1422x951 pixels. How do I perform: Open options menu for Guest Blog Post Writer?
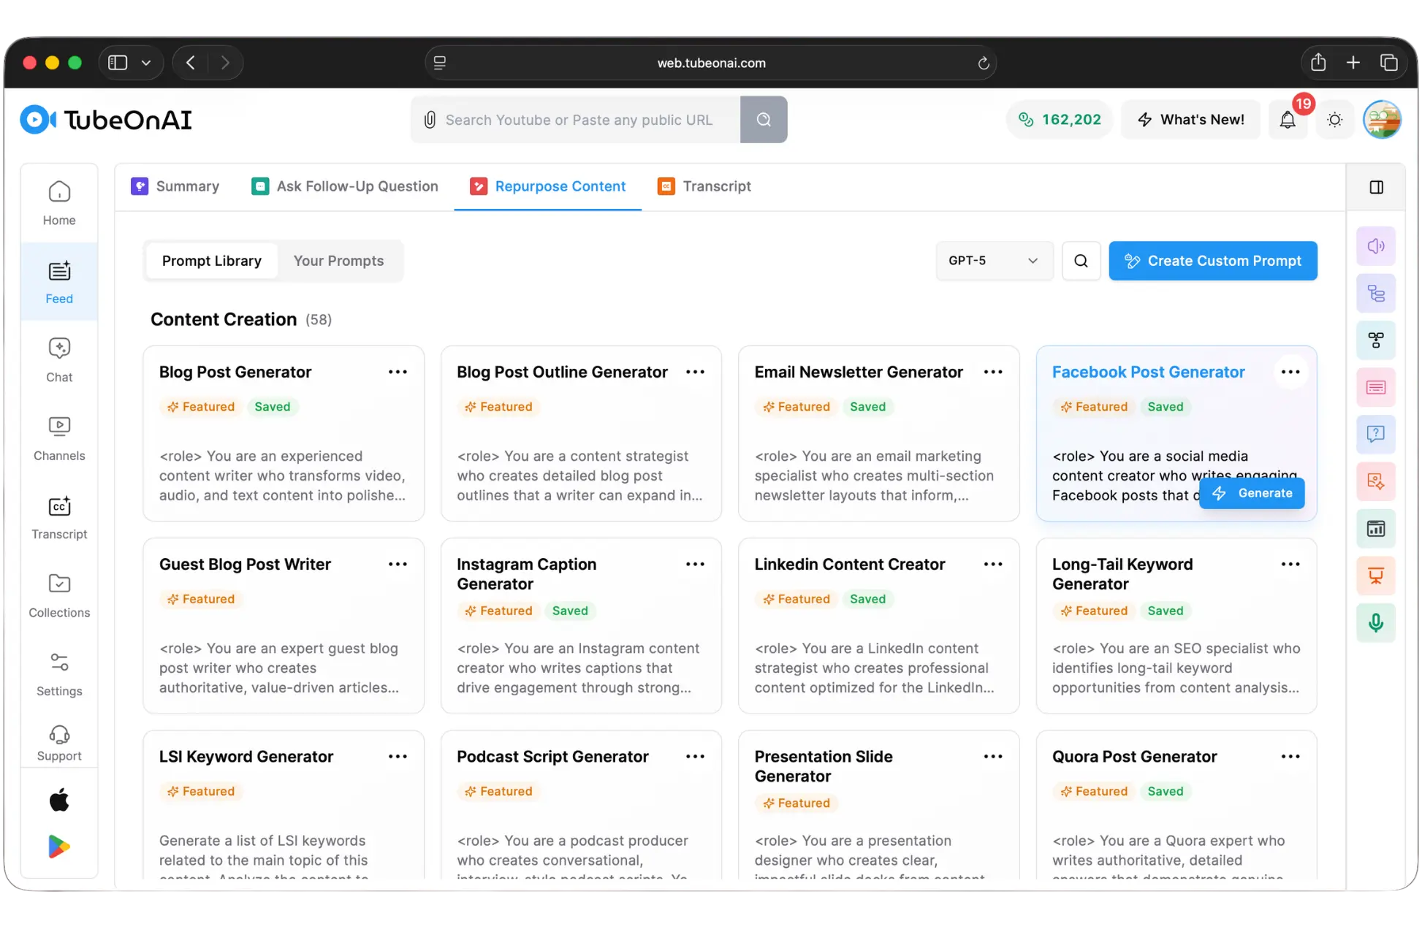pos(398,564)
